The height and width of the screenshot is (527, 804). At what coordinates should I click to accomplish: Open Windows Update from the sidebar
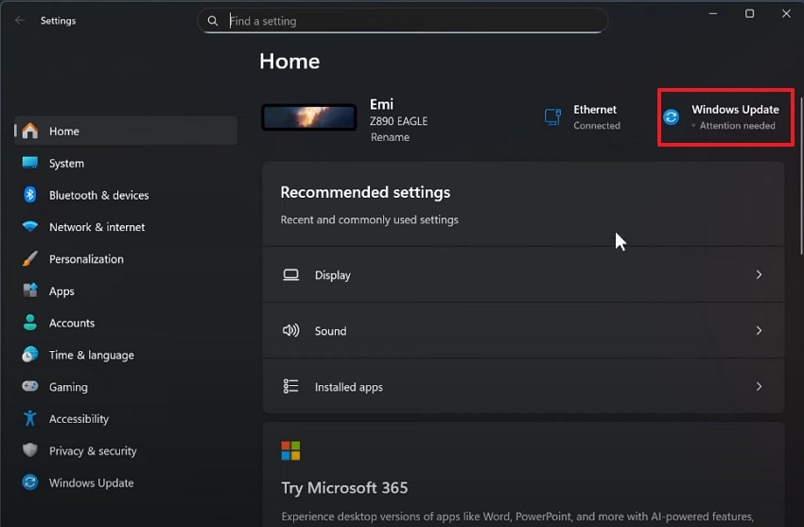[x=91, y=483]
